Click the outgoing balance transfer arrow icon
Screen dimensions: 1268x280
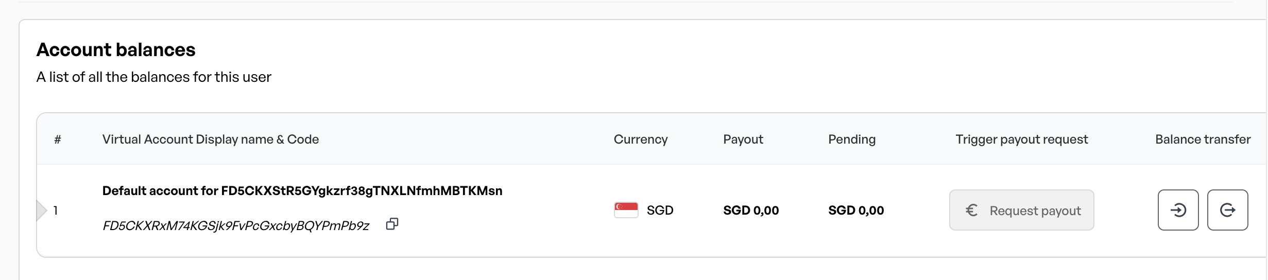[x=1227, y=210]
